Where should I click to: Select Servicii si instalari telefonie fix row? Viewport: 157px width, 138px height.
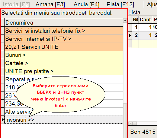coord(64,31)
